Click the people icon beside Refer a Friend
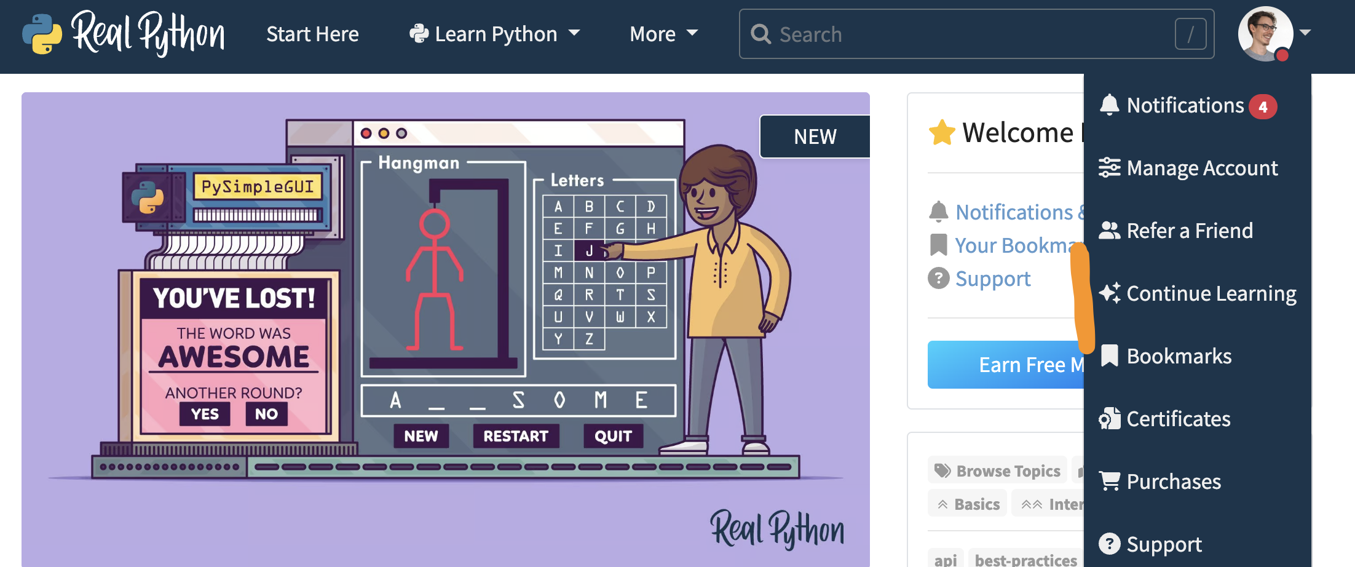Viewport: 1355px width, 567px height. click(1109, 230)
